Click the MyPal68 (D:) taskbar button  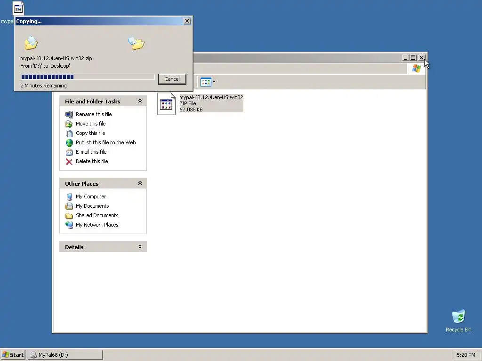[x=65, y=355]
